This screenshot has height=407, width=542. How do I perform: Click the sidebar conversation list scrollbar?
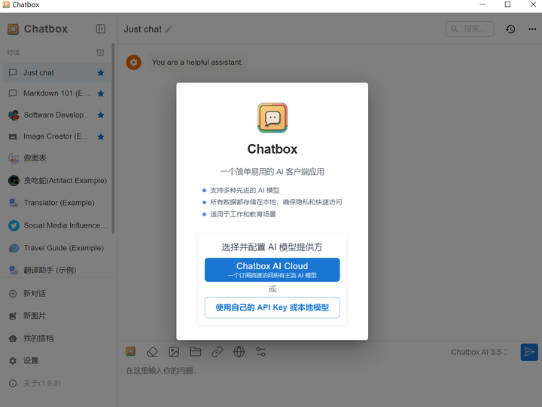[x=113, y=139]
